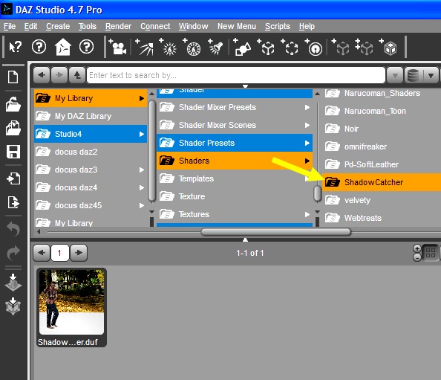
Task: Click the search text field
Action: 235,75
